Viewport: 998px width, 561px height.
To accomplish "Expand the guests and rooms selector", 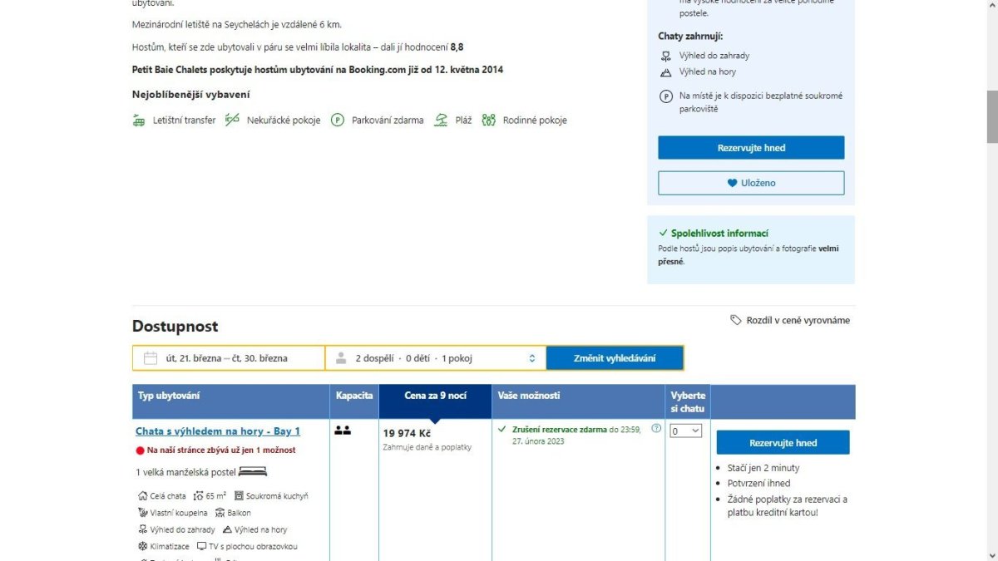I will (435, 358).
